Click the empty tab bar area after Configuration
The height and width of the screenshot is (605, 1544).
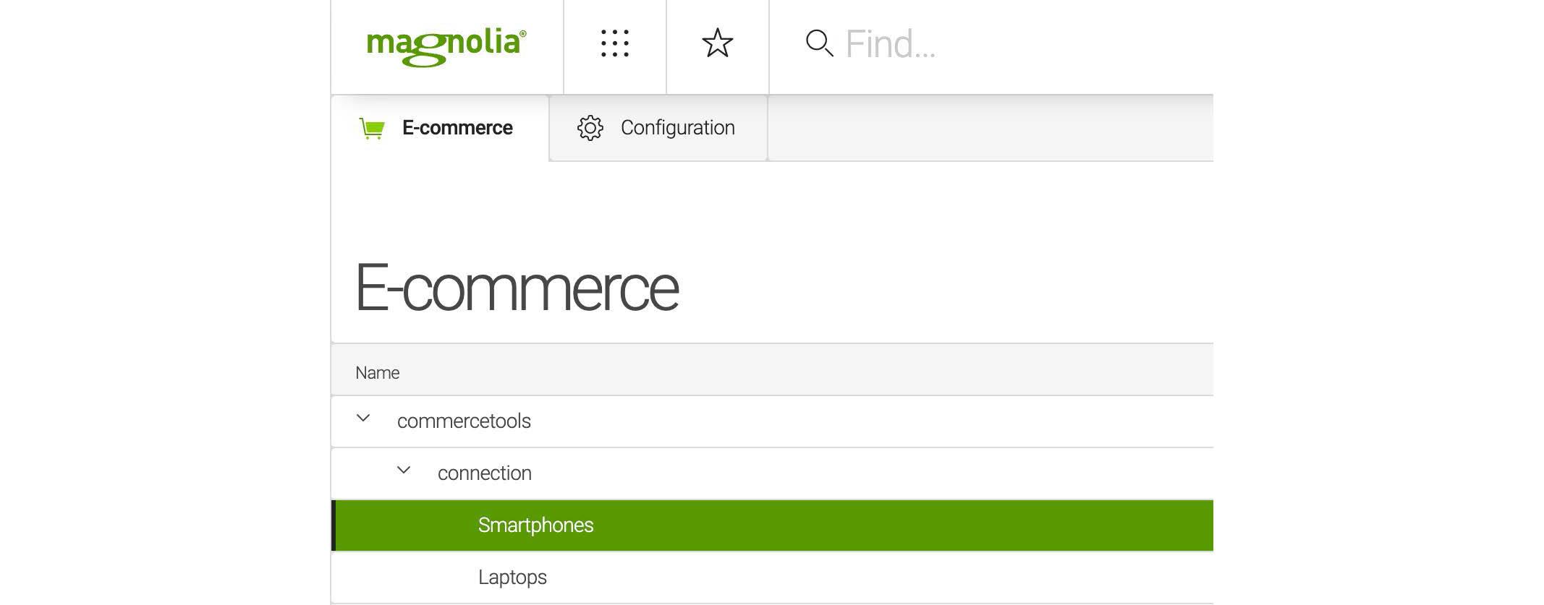coord(990,128)
